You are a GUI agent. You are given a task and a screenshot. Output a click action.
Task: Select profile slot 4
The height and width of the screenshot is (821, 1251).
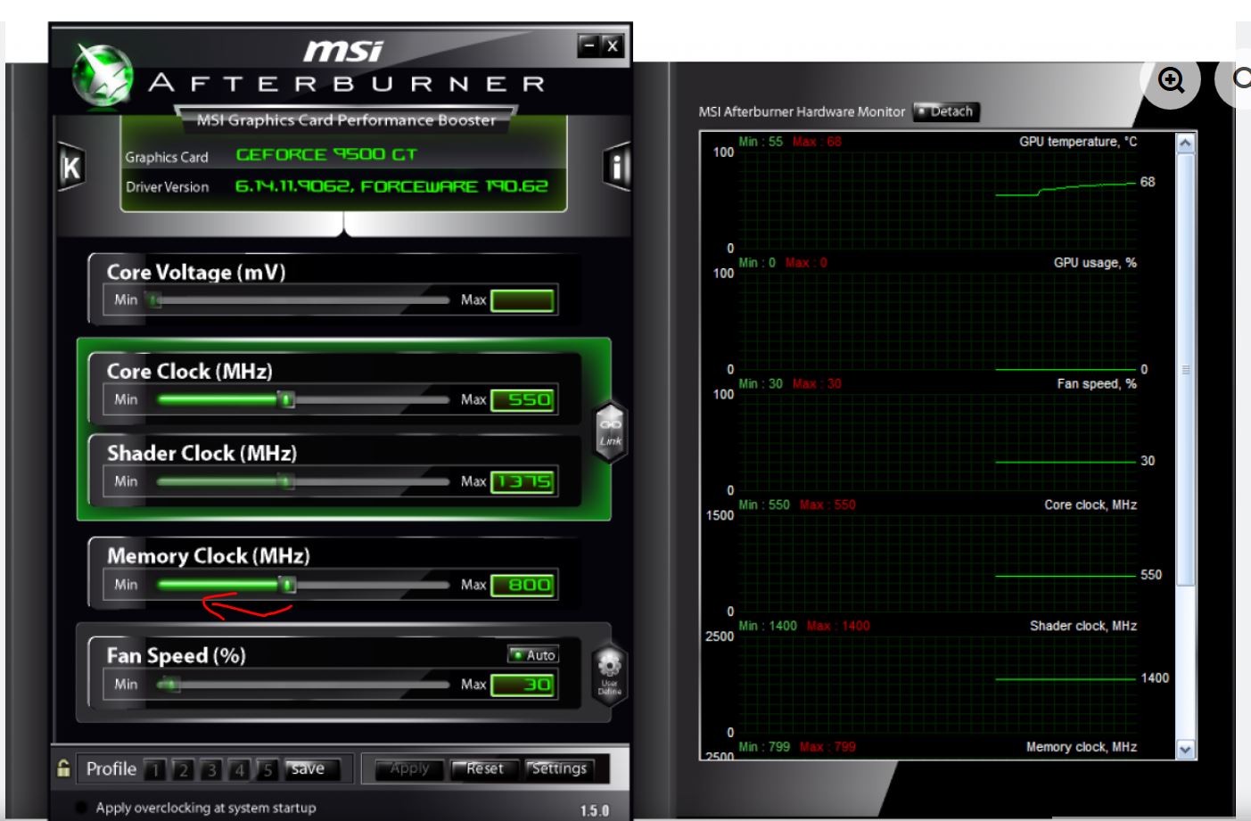click(239, 769)
